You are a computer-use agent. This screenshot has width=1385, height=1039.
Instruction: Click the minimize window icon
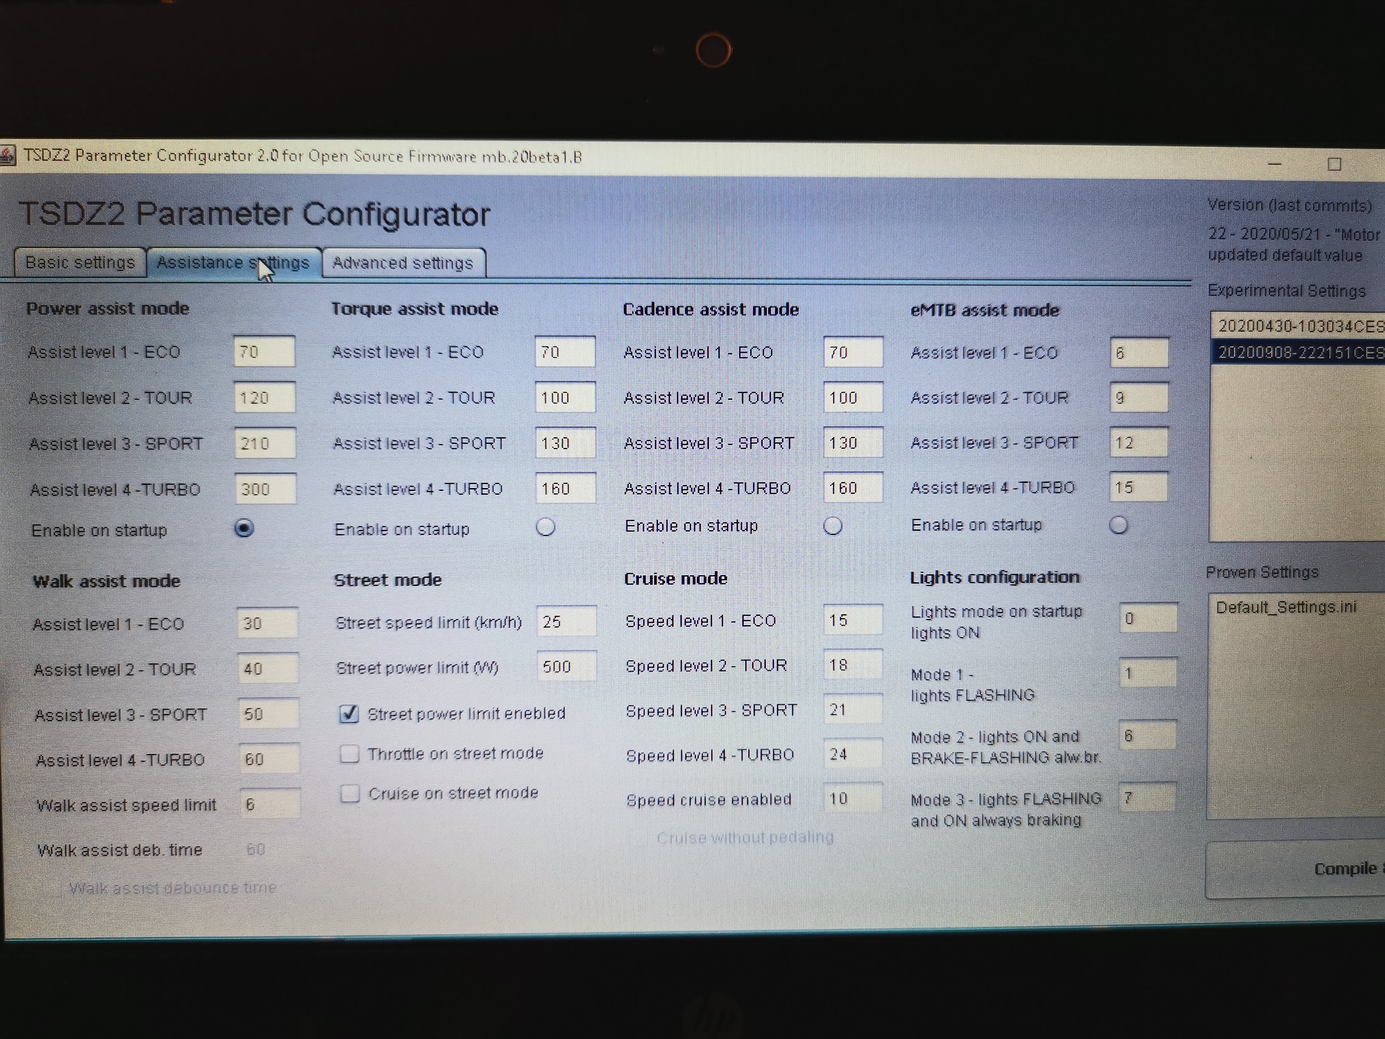1274,164
